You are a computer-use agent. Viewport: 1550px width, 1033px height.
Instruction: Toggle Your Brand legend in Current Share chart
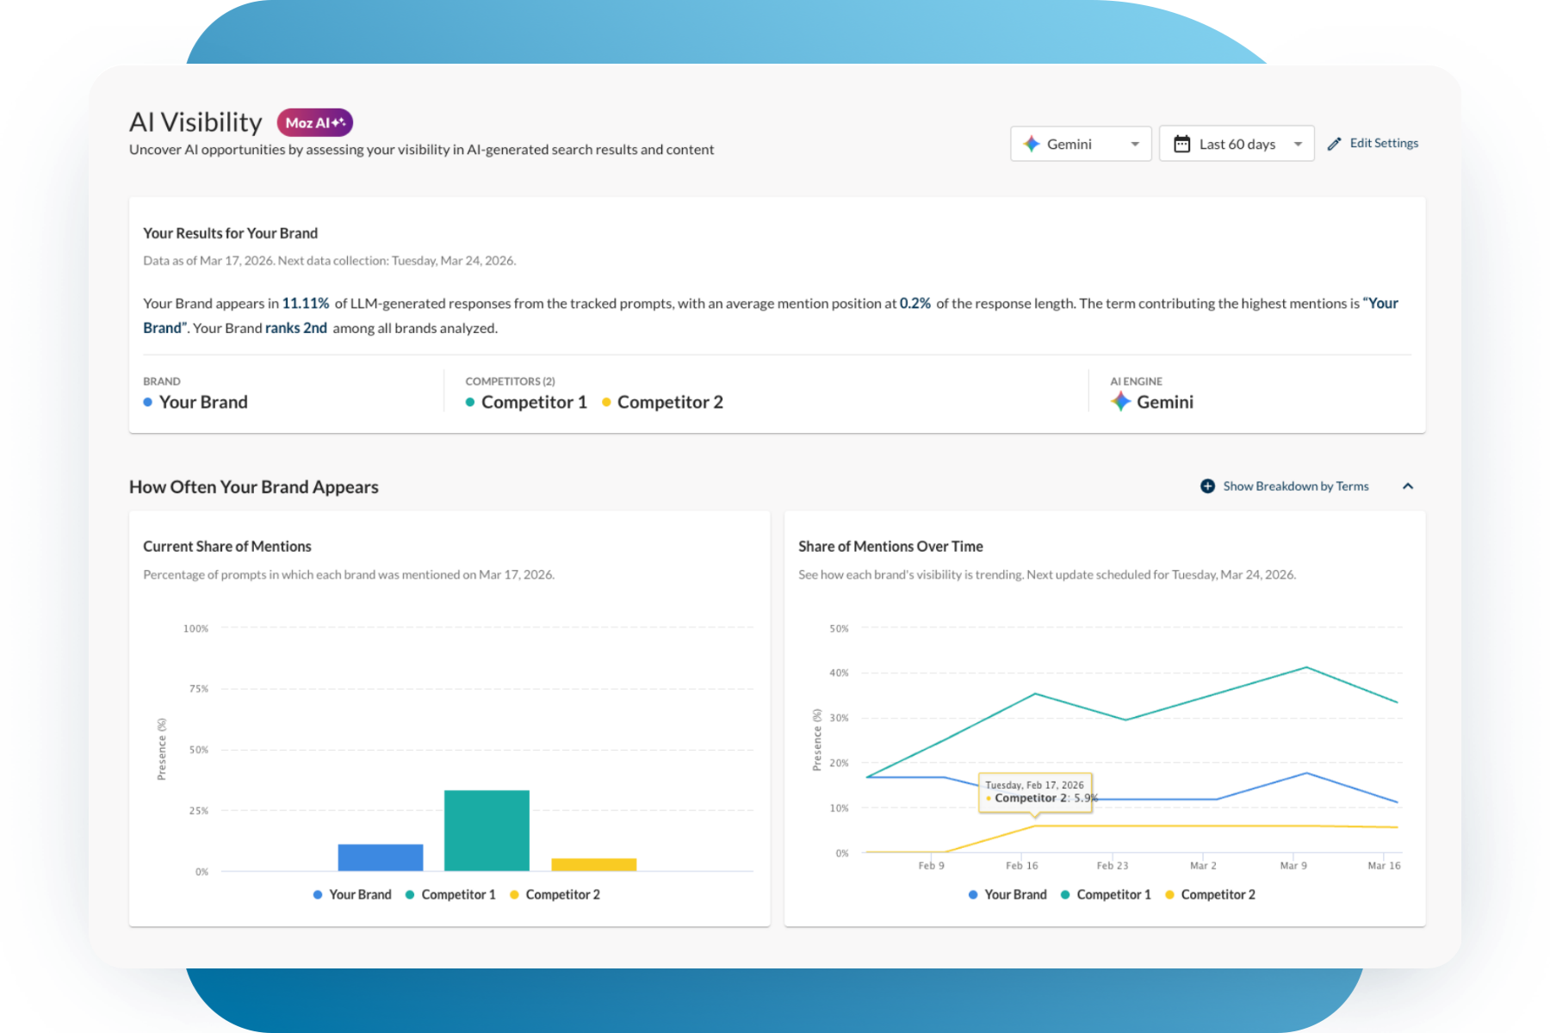click(x=352, y=894)
